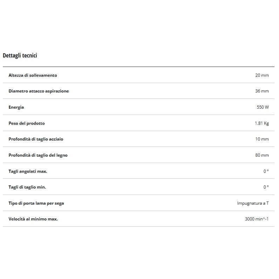Click "Profondità di taglio del legno" label
This screenshot has width=279, height=279.
38,155
